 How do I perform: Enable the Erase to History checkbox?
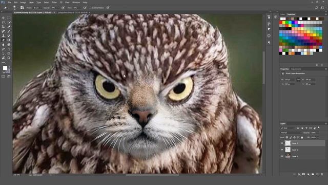coord(90,8)
